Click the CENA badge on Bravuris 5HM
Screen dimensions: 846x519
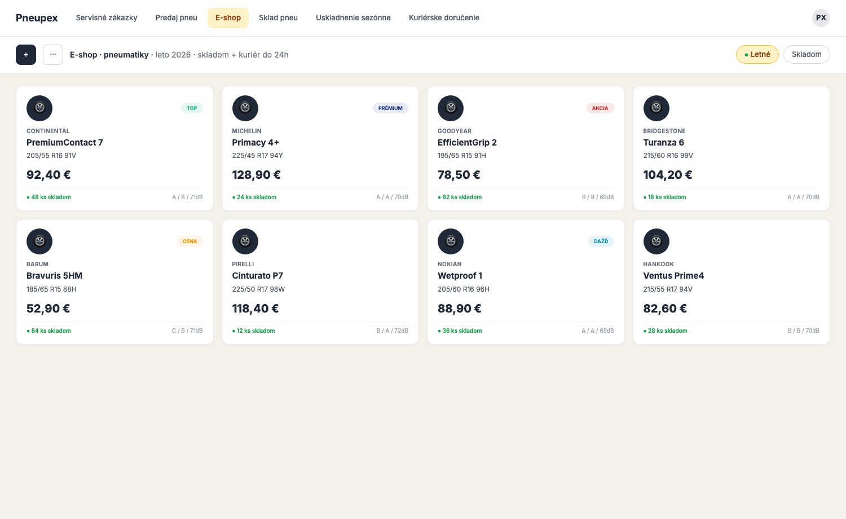(190, 241)
